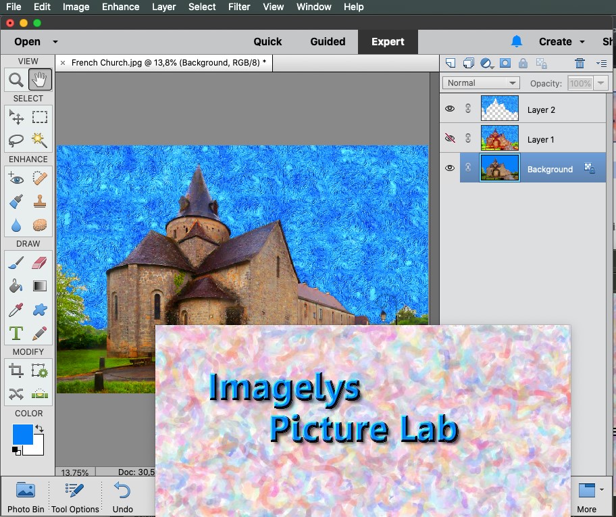Select the Clone Stamp tool
The width and height of the screenshot is (616, 517).
40,201
